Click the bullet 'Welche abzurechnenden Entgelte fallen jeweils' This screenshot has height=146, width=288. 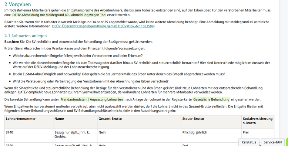pyautogui.click(x=77, y=56)
